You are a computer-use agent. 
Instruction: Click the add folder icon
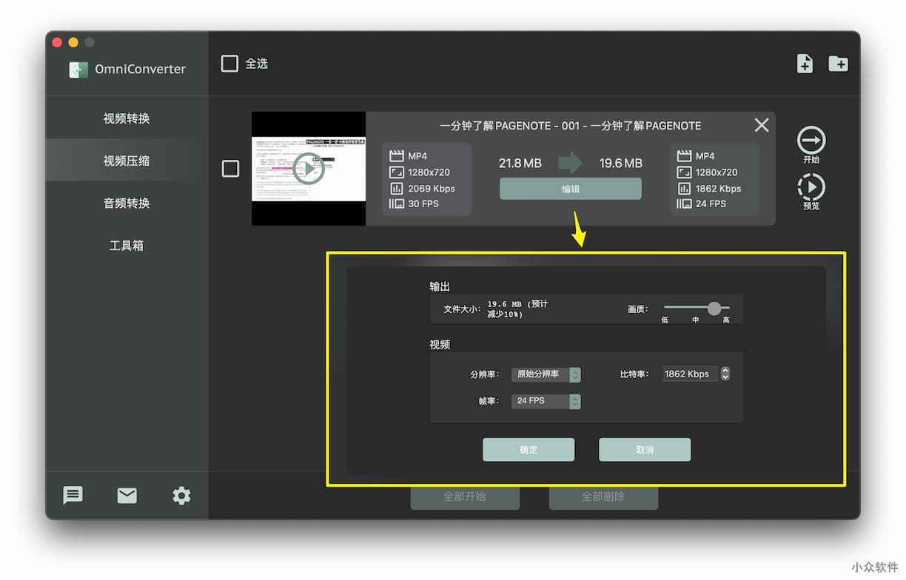(x=838, y=64)
